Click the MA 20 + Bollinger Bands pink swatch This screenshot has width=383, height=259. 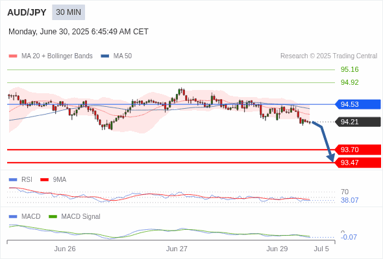pos(13,56)
